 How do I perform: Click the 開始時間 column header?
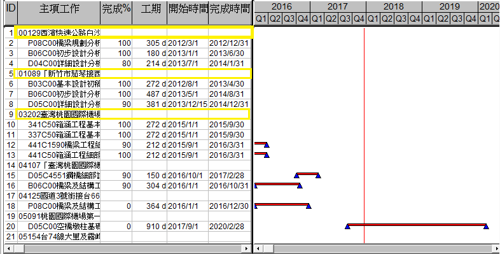pos(188,13)
